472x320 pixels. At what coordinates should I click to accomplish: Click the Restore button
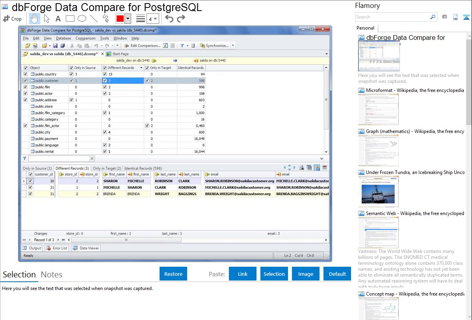(x=173, y=274)
